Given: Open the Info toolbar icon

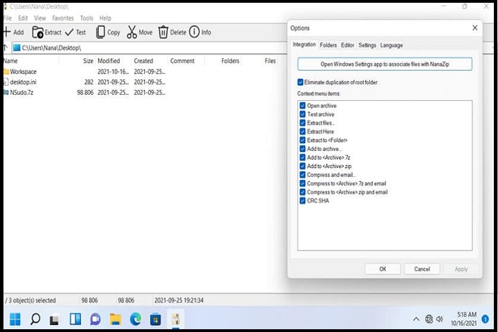Looking at the screenshot, I should [x=194, y=32].
